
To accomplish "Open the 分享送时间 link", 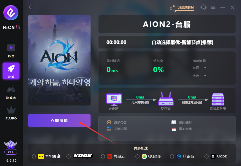I will coord(186,7).
